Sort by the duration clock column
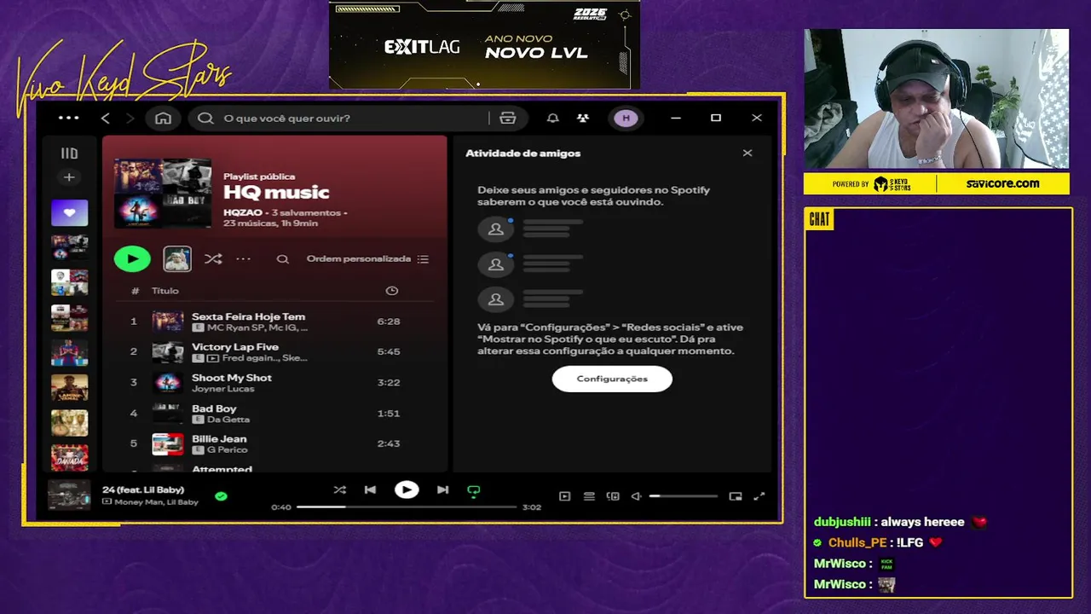The image size is (1091, 614). coord(391,291)
